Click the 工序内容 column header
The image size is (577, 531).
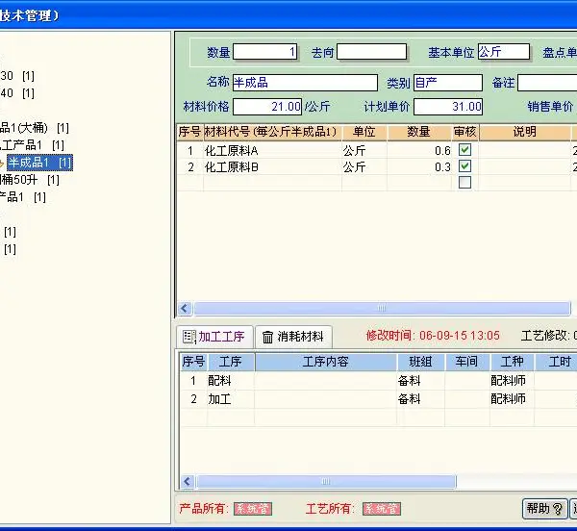click(x=326, y=362)
